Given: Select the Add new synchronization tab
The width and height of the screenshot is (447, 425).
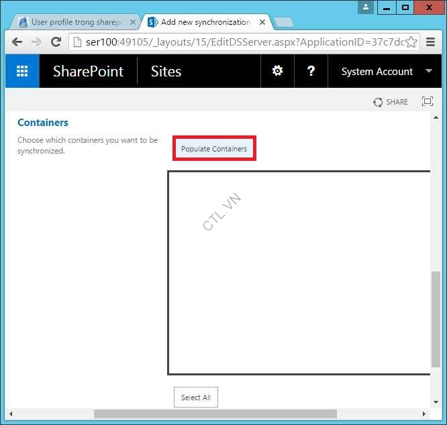Looking at the screenshot, I should (x=201, y=22).
